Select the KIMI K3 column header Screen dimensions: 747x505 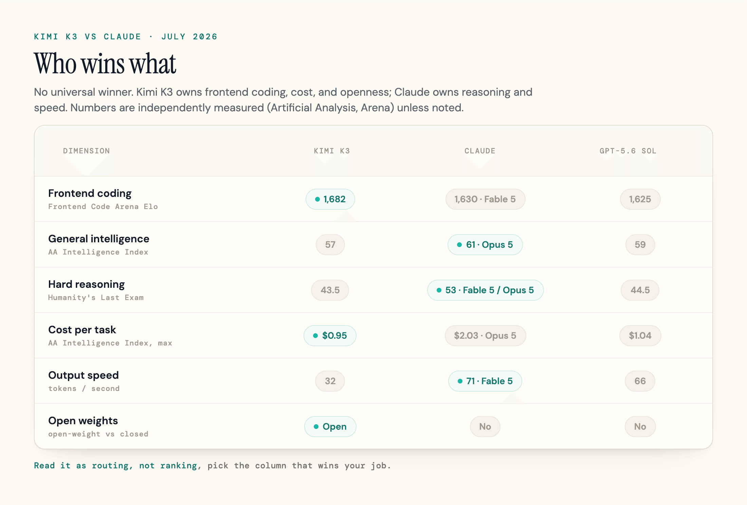click(x=332, y=151)
